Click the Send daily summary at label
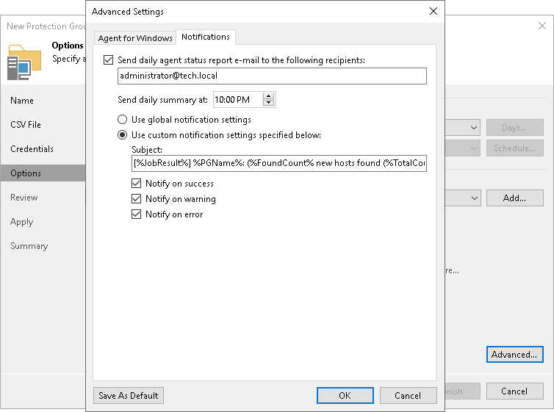Screen dimensions: 554x412 pos(162,100)
